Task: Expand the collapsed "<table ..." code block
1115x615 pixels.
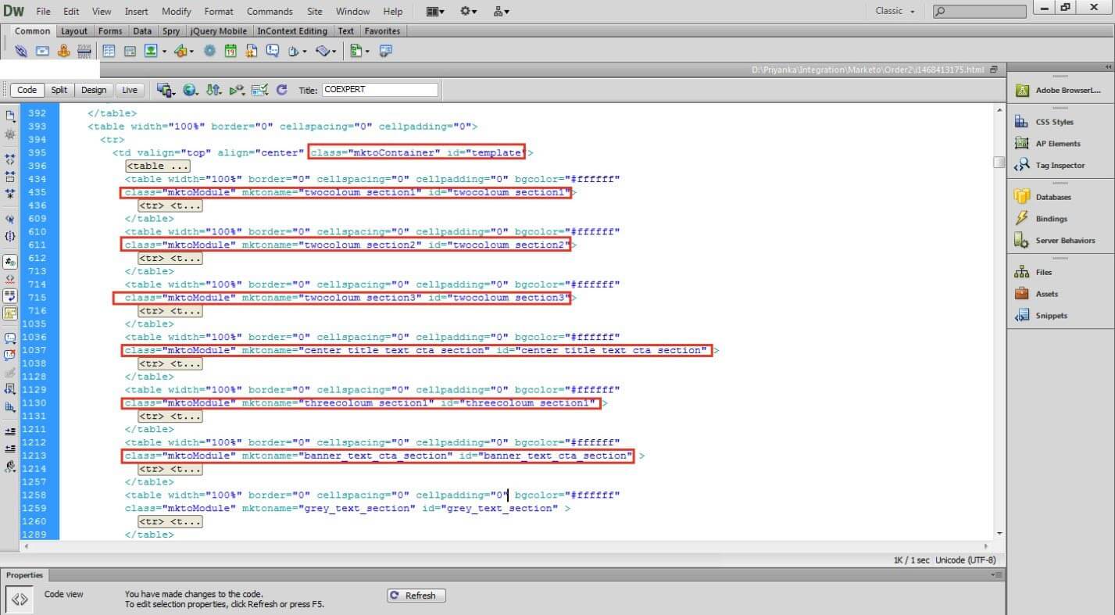Action: pyautogui.click(x=158, y=166)
